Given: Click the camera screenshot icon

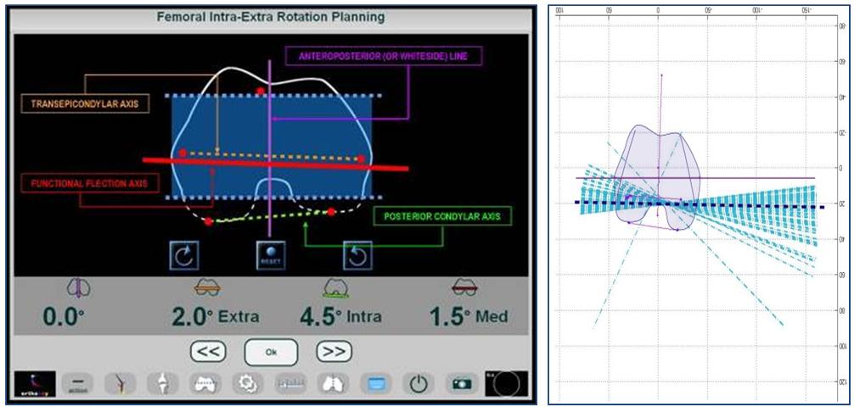Looking at the screenshot, I should point(461,383).
